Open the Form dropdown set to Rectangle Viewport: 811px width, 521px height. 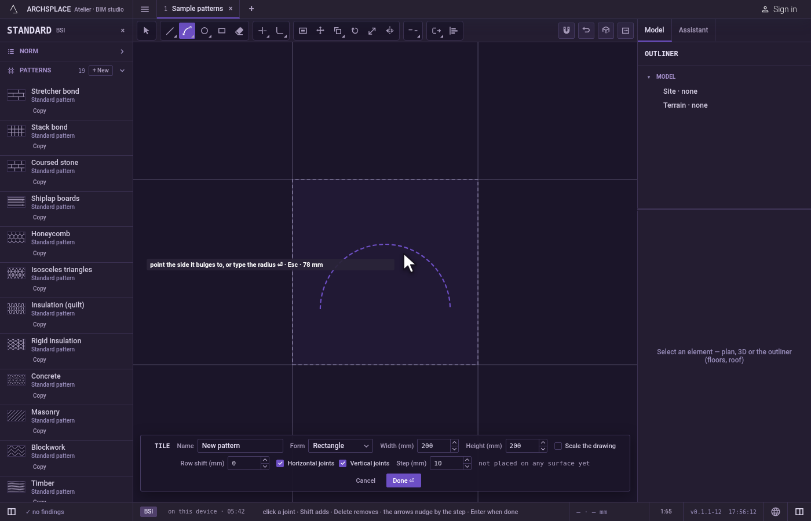pyautogui.click(x=341, y=446)
